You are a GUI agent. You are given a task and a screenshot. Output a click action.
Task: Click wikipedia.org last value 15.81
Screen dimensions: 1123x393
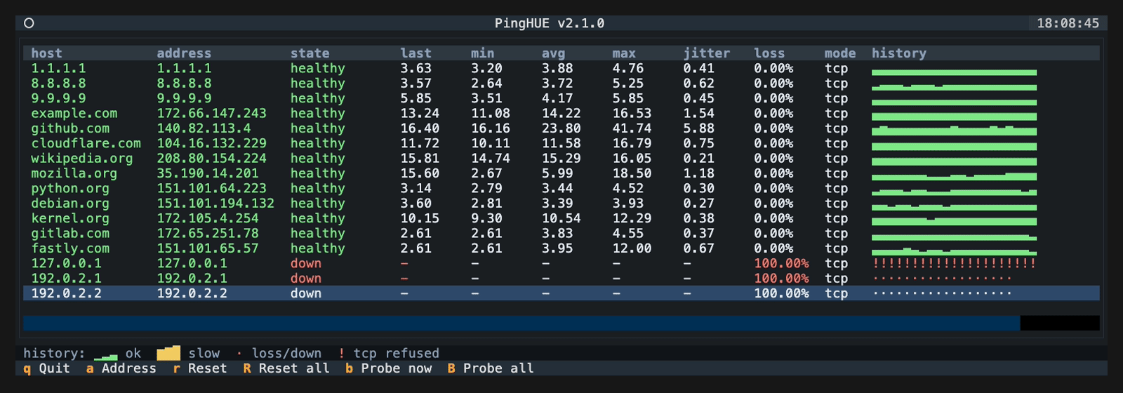420,158
